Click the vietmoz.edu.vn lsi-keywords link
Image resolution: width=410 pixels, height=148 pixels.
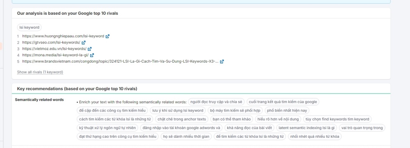pyautogui.click(x=54, y=49)
